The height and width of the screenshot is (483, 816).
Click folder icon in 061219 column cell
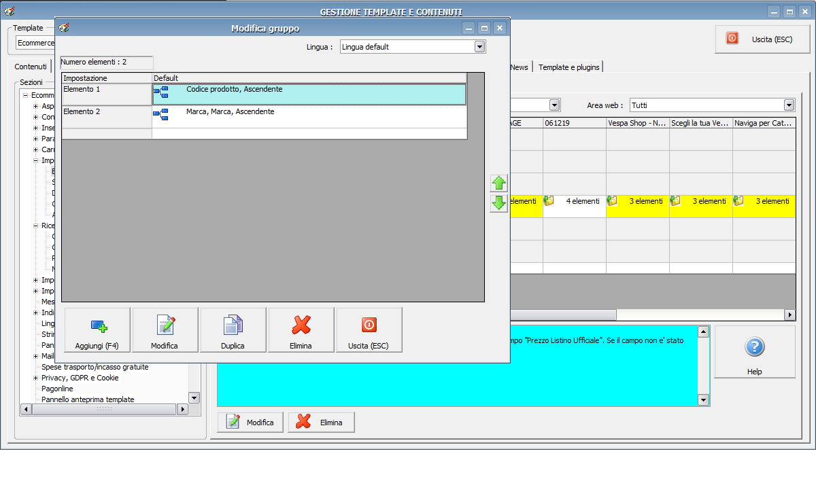[549, 201]
